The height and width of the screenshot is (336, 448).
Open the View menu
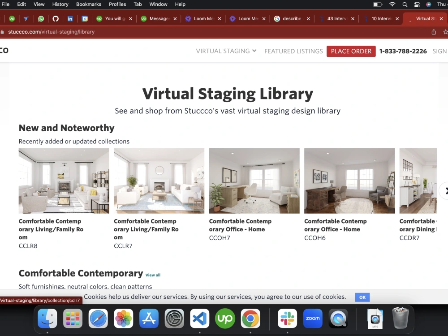point(39,4)
